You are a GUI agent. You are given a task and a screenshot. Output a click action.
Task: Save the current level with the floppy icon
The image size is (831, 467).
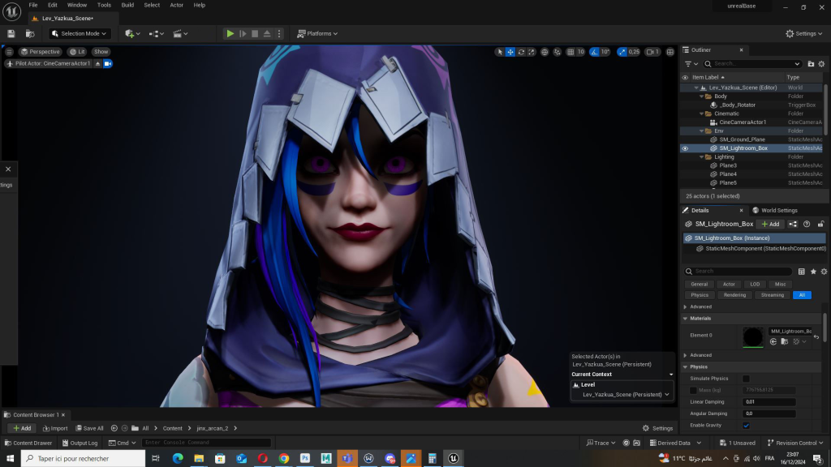tap(11, 33)
